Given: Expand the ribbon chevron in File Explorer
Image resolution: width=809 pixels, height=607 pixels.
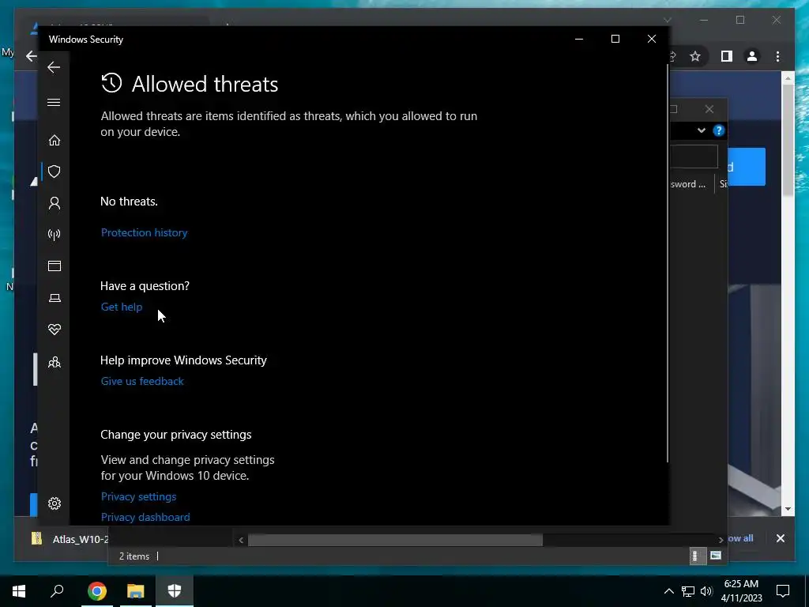Looking at the screenshot, I should click(702, 130).
